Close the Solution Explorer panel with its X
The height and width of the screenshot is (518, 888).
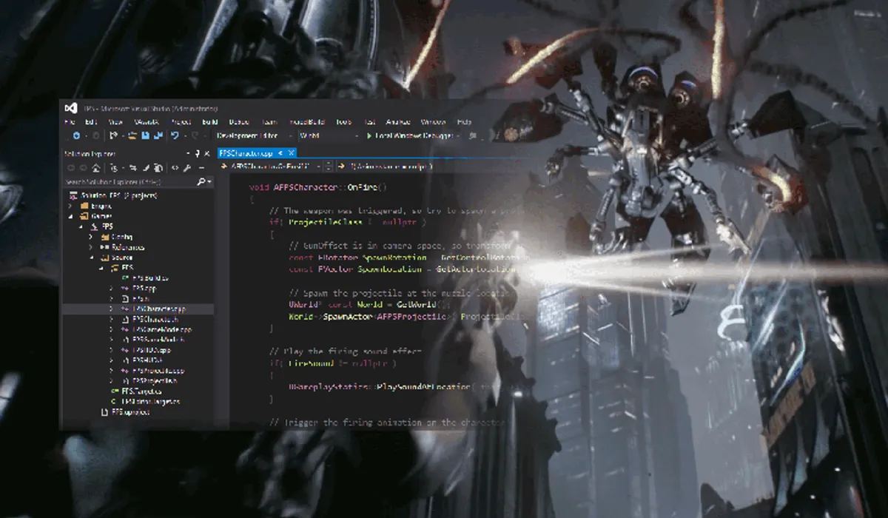pyautogui.click(x=206, y=153)
